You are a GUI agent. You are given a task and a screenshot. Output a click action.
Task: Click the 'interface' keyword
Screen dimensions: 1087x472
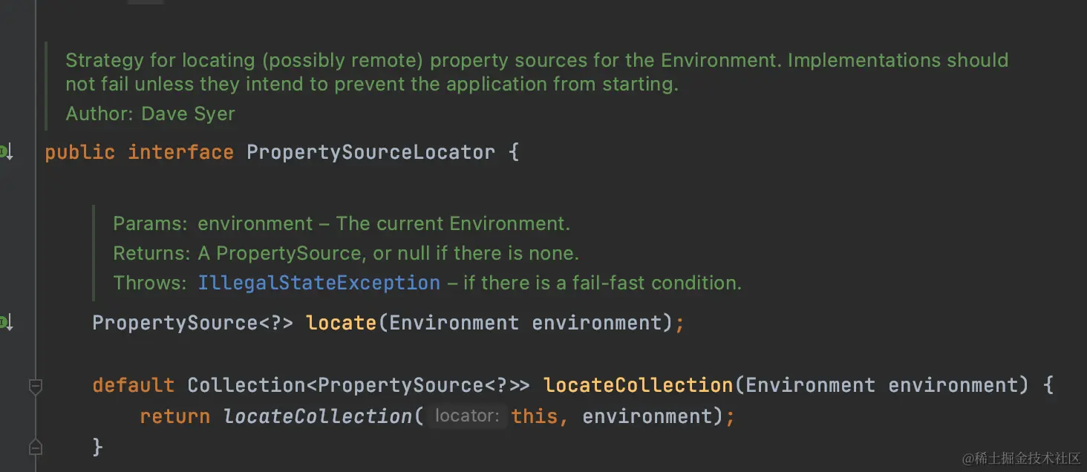click(181, 152)
